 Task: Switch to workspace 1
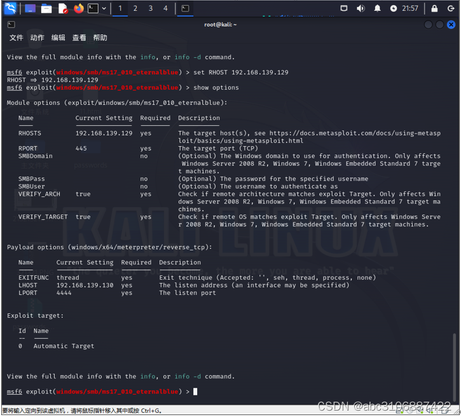coord(120,8)
